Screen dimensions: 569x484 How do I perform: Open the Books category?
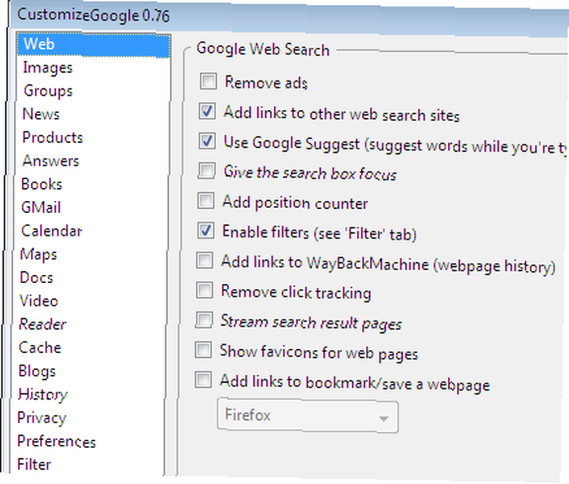[42, 184]
